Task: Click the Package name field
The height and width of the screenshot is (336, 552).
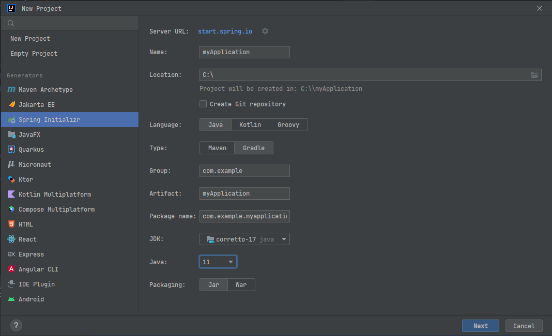Action: pyautogui.click(x=244, y=216)
